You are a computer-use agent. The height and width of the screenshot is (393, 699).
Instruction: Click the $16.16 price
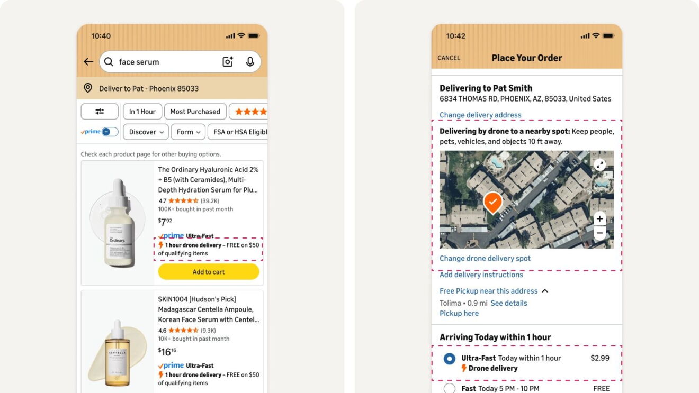(x=167, y=351)
